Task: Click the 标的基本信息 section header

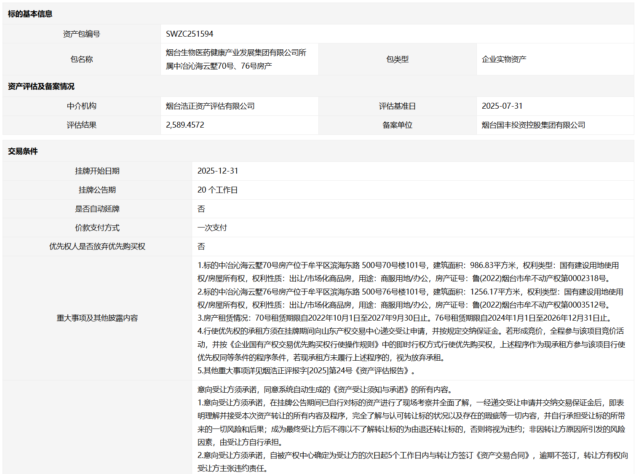Action: point(30,14)
